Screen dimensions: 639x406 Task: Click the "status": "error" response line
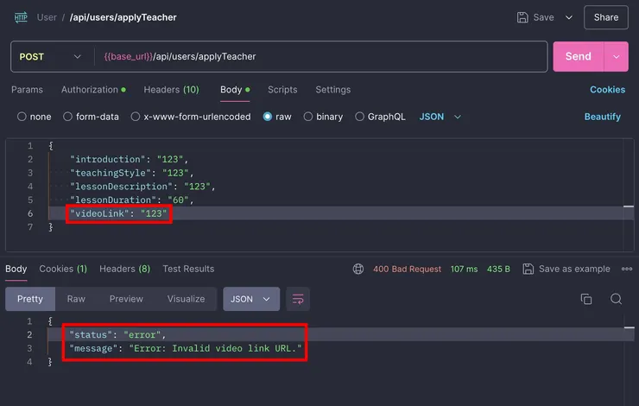117,334
